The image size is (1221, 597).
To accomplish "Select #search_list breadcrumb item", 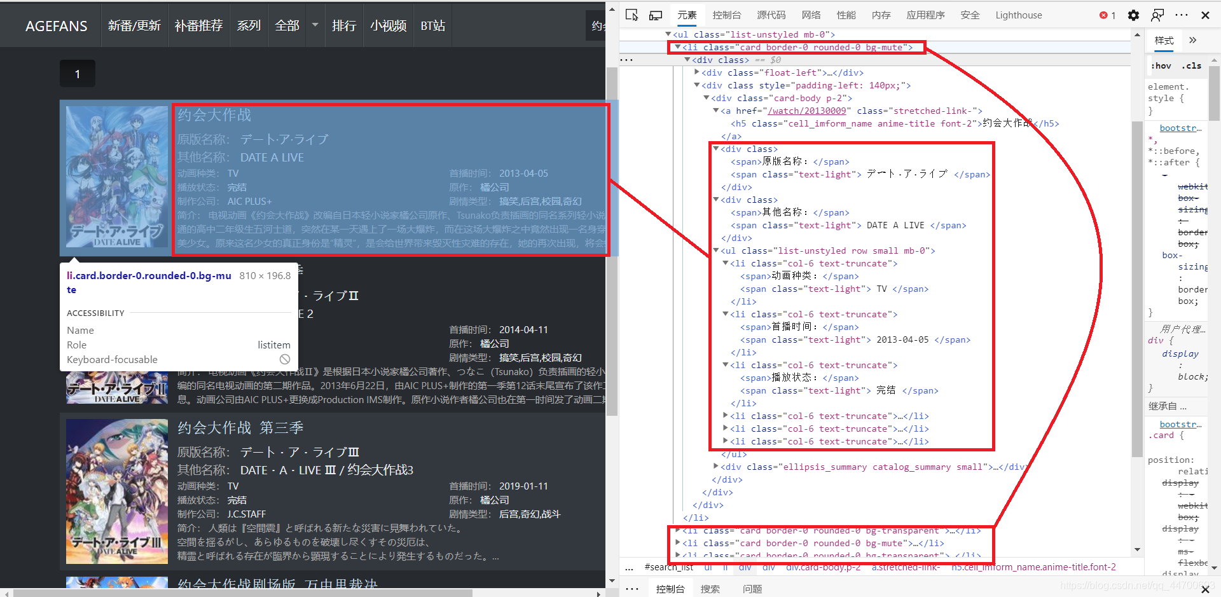I will tap(669, 567).
